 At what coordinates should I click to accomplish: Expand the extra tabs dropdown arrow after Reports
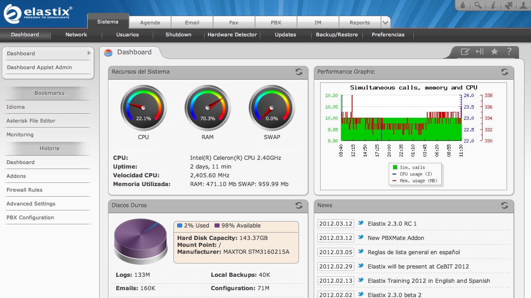point(385,22)
